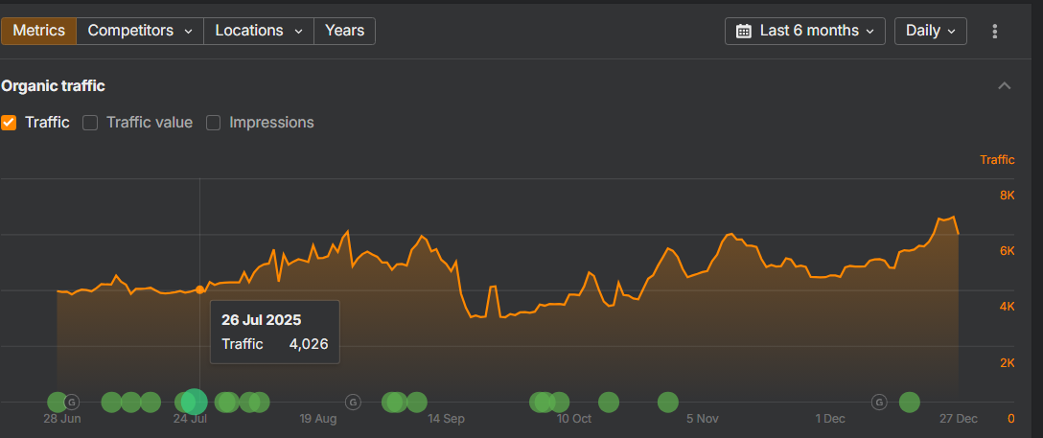The height and width of the screenshot is (438, 1043).
Task: Switch to the Years tab
Action: [344, 32]
